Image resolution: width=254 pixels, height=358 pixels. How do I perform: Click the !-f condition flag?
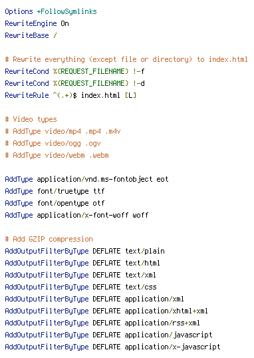[x=139, y=71]
